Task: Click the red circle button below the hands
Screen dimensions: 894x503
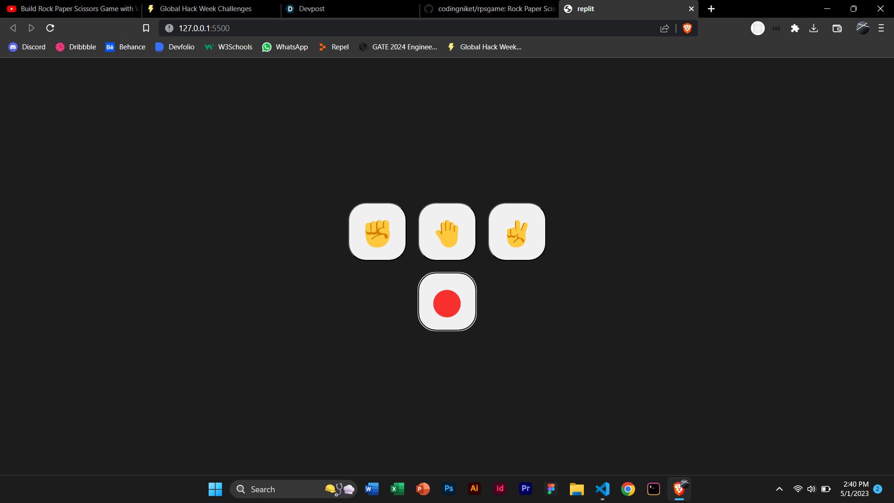Action: coord(447,303)
